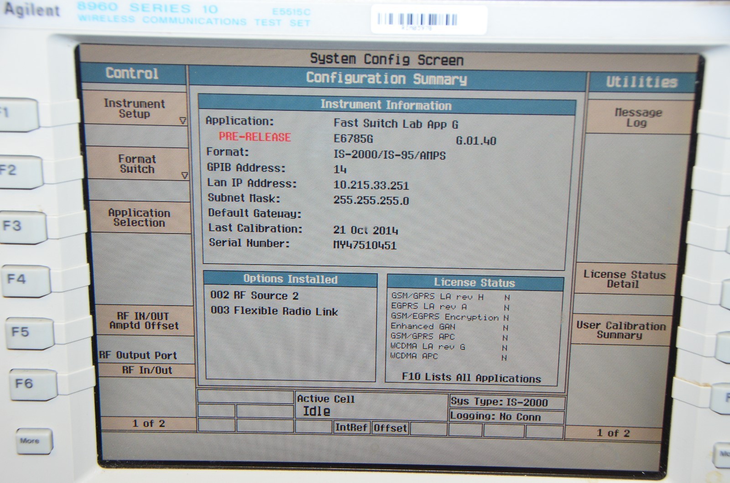Screen dimensions: 730x483
Task: Open the Instrument Setup menu
Action: pyautogui.click(x=135, y=109)
